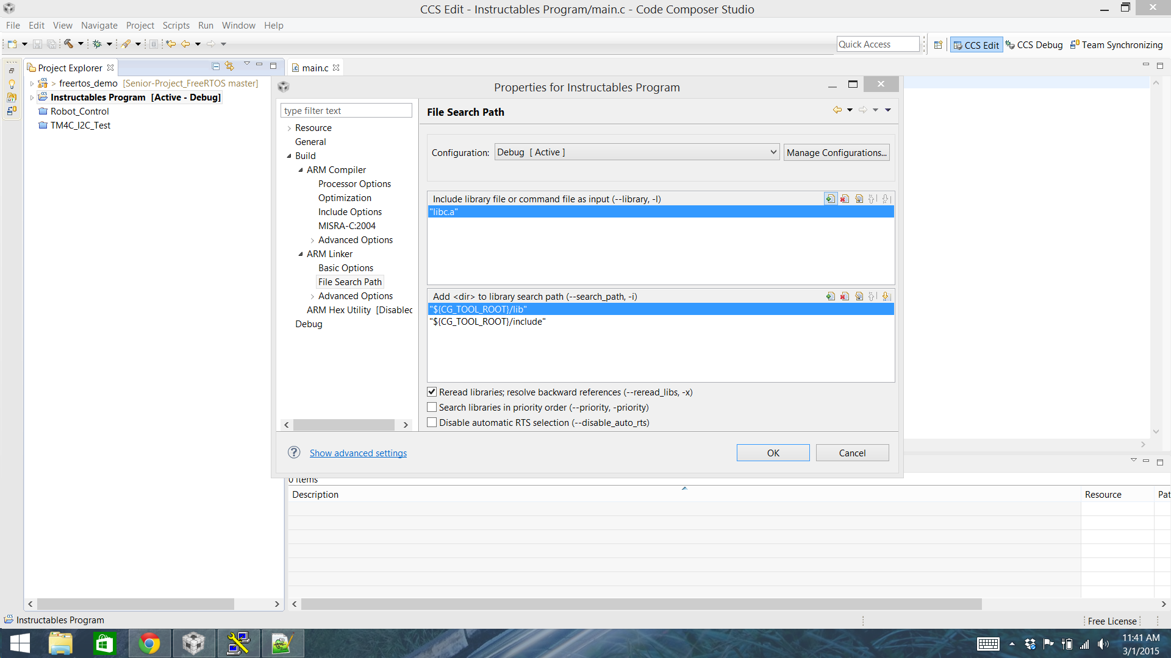1171x658 pixels.
Task: Edit the selected library file entry
Action: coord(859,199)
